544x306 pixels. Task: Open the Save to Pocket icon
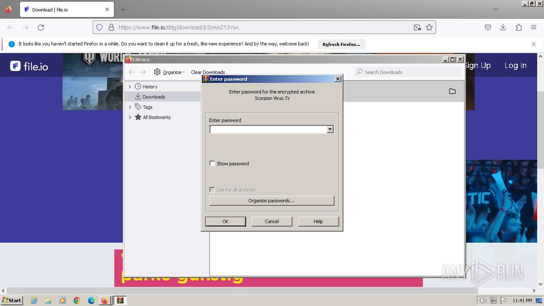click(488, 27)
